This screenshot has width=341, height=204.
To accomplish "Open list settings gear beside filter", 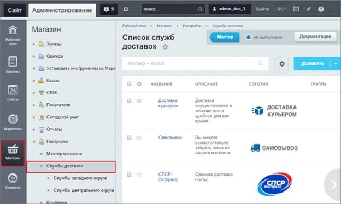I will point(282,64).
